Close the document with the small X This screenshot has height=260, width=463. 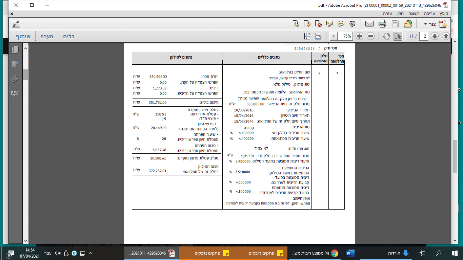[12, 14]
